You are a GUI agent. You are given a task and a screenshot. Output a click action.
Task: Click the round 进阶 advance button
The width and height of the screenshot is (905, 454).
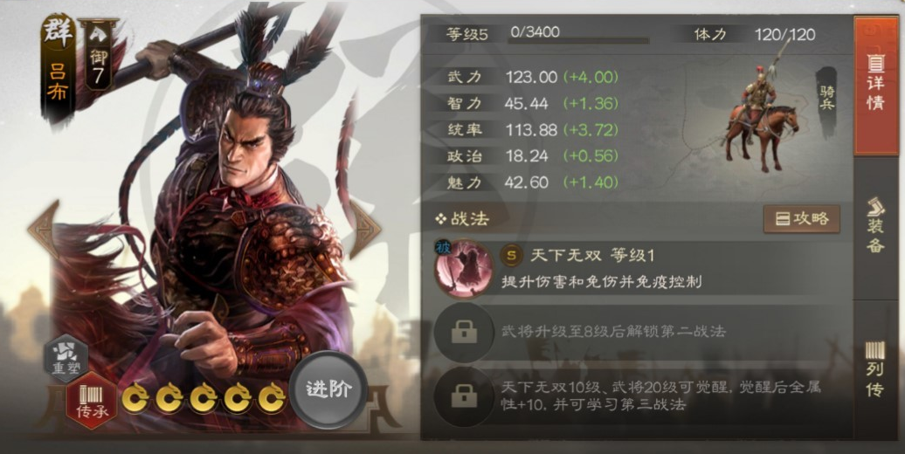click(328, 389)
